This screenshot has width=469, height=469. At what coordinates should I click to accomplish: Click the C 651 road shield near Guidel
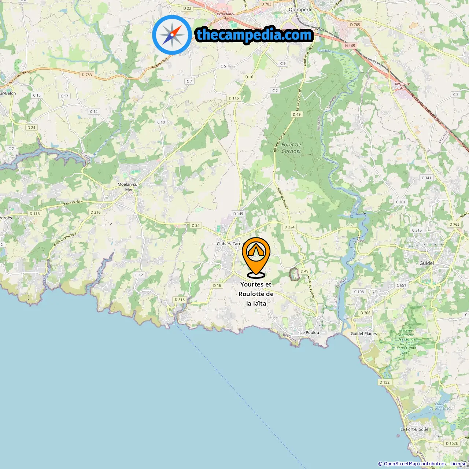tap(401, 285)
